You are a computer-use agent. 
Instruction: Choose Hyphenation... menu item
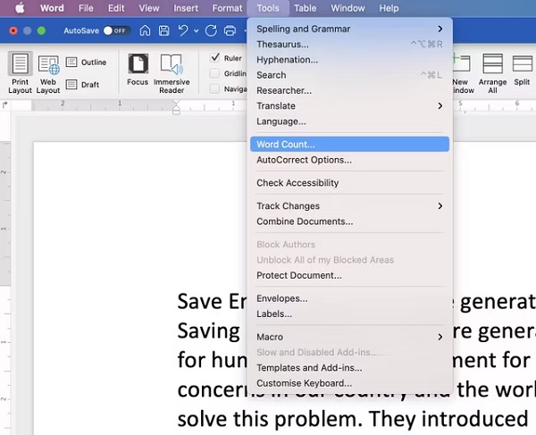tap(349, 60)
